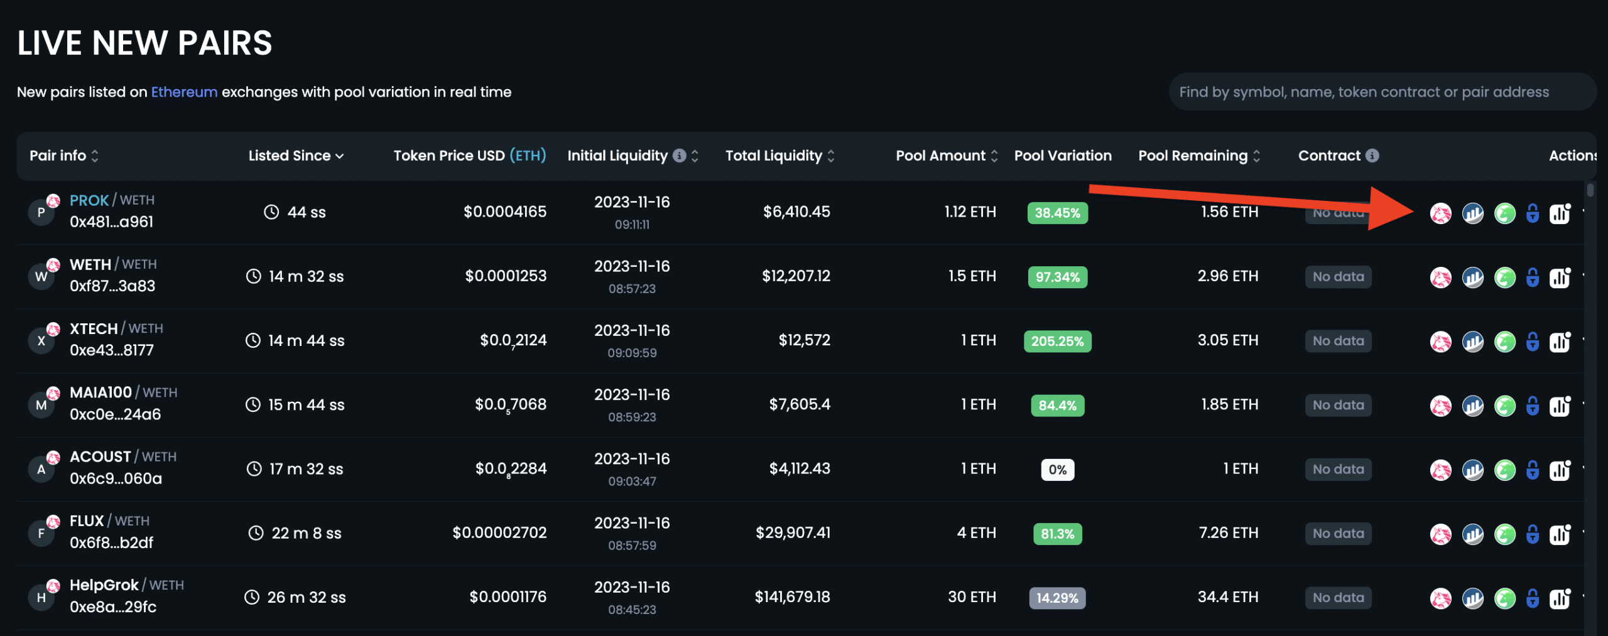This screenshot has height=636, width=1608.
Task: Click the info icon next to Contract header
Action: coord(1372,156)
